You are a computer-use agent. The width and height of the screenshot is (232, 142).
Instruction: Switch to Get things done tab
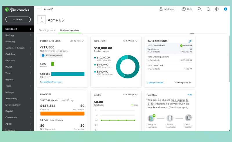click(x=47, y=30)
